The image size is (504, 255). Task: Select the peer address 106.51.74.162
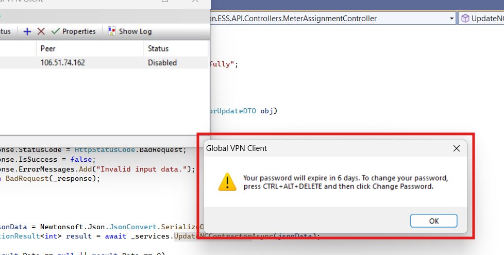63,63
